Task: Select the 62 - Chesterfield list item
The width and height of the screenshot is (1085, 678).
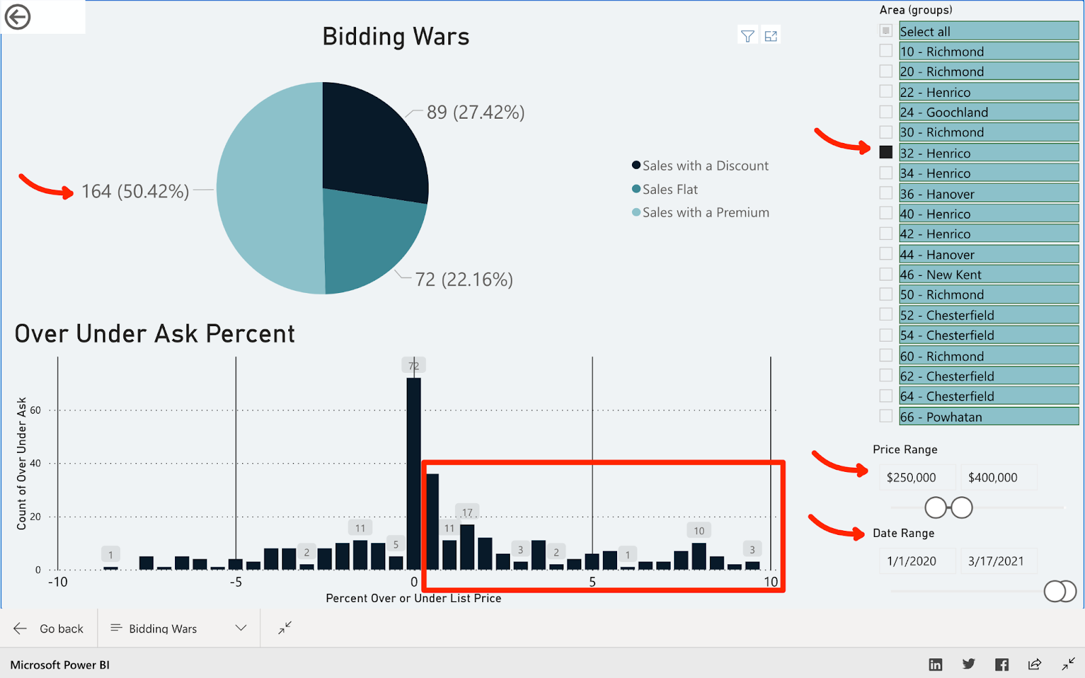Action: pyautogui.click(x=989, y=376)
